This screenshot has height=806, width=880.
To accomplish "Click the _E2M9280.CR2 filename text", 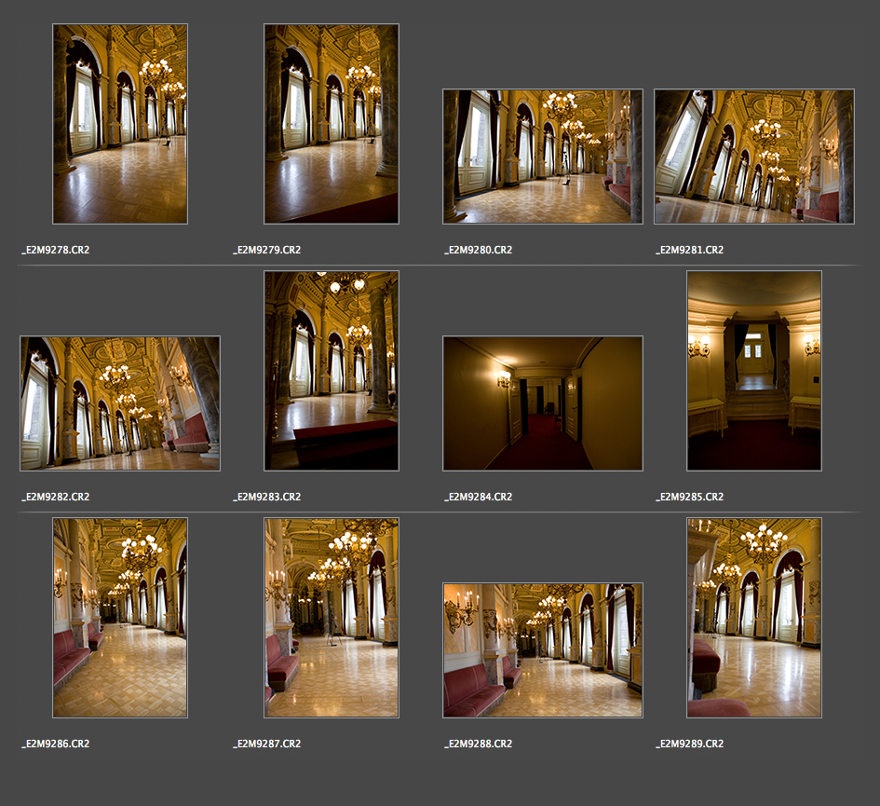I will click(x=479, y=250).
